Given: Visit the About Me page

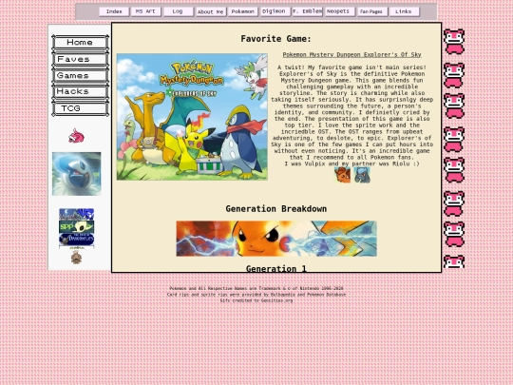Looking at the screenshot, I should [x=210, y=11].
